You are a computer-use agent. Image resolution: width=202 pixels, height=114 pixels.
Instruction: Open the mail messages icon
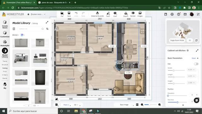(185, 14)
